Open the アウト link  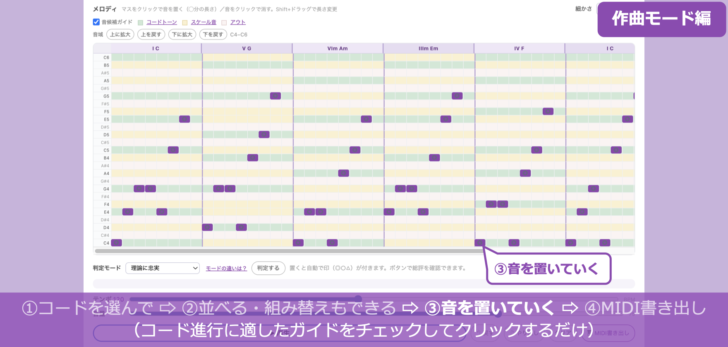click(x=238, y=22)
